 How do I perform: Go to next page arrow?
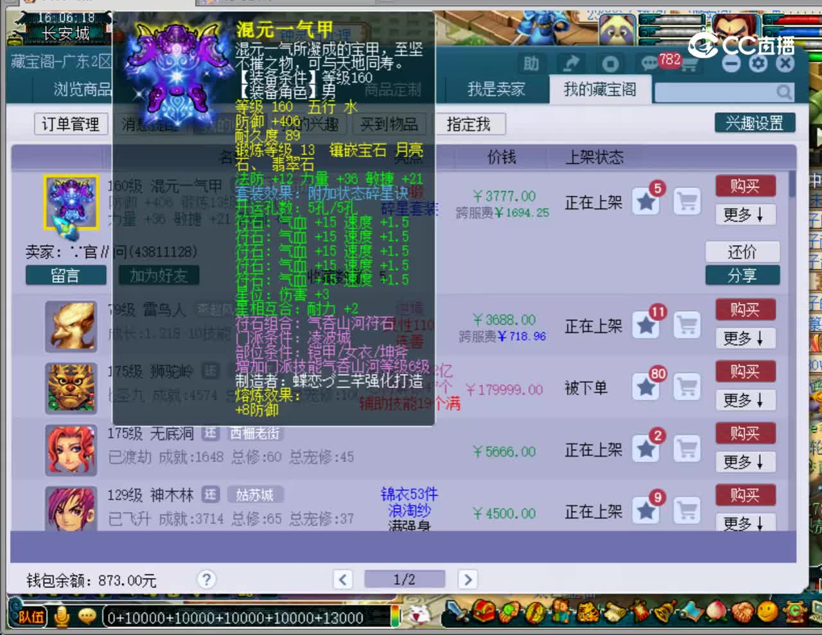pos(468,580)
